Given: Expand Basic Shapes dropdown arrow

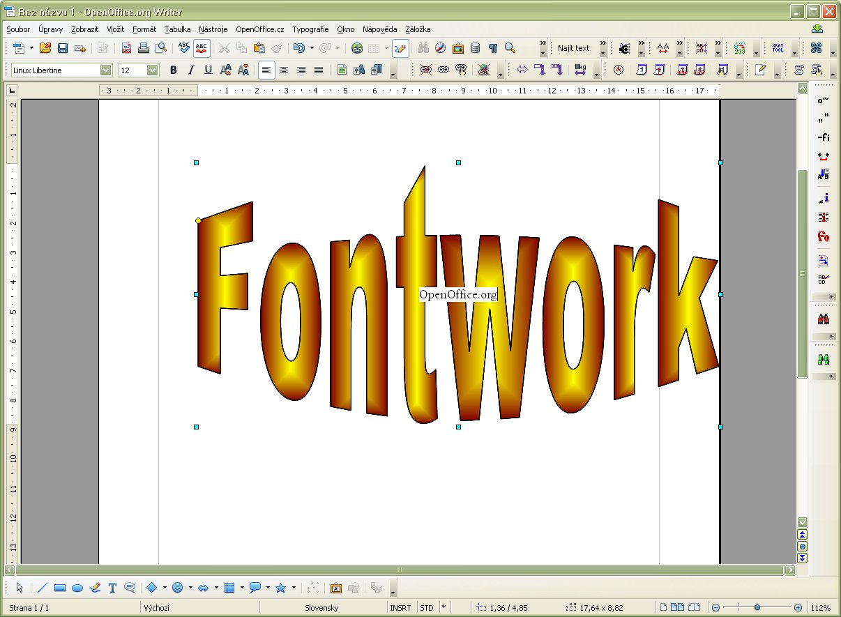Looking at the screenshot, I should 165,588.
